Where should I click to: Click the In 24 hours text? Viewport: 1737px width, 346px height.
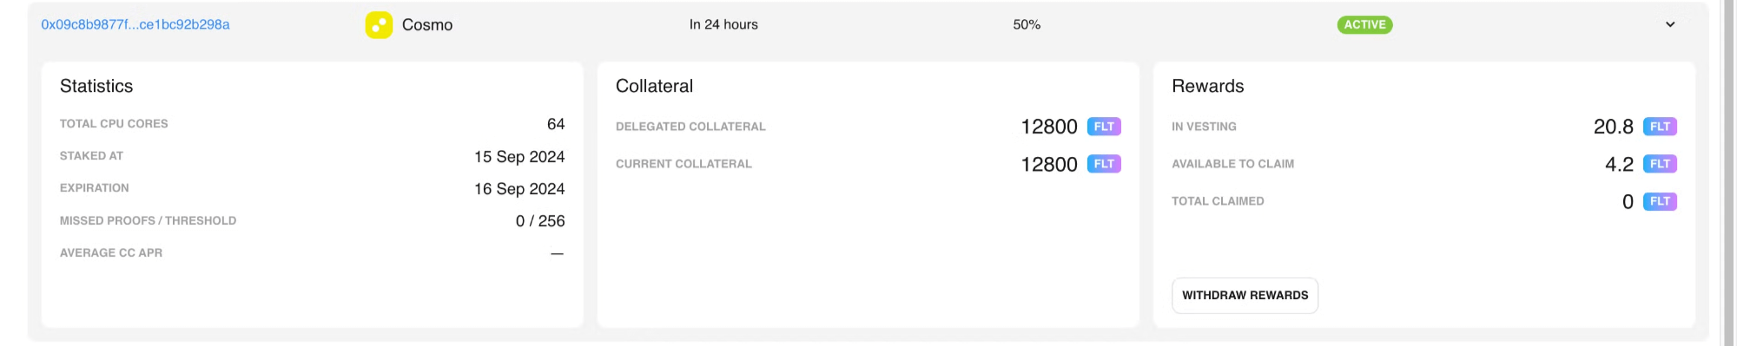point(723,24)
